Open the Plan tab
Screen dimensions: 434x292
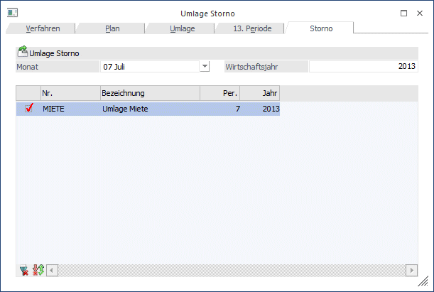pos(112,28)
